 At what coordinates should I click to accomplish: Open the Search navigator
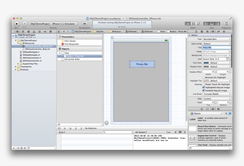click(x=29, y=32)
